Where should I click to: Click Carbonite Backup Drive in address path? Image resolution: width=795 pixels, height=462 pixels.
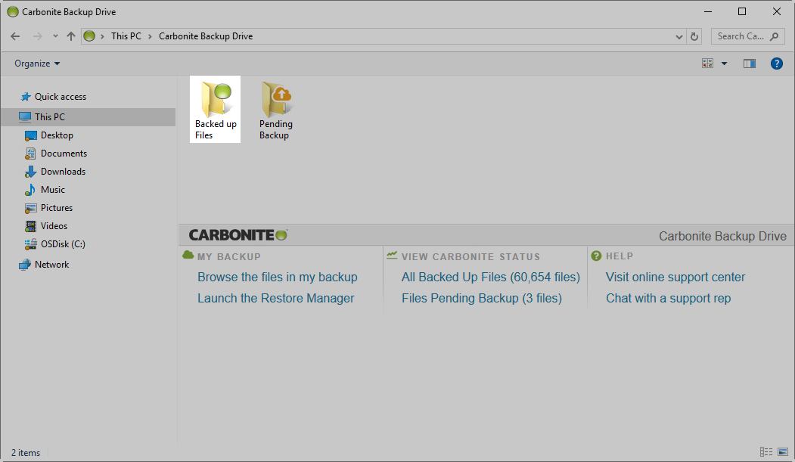pyautogui.click(x=206, y=36)
